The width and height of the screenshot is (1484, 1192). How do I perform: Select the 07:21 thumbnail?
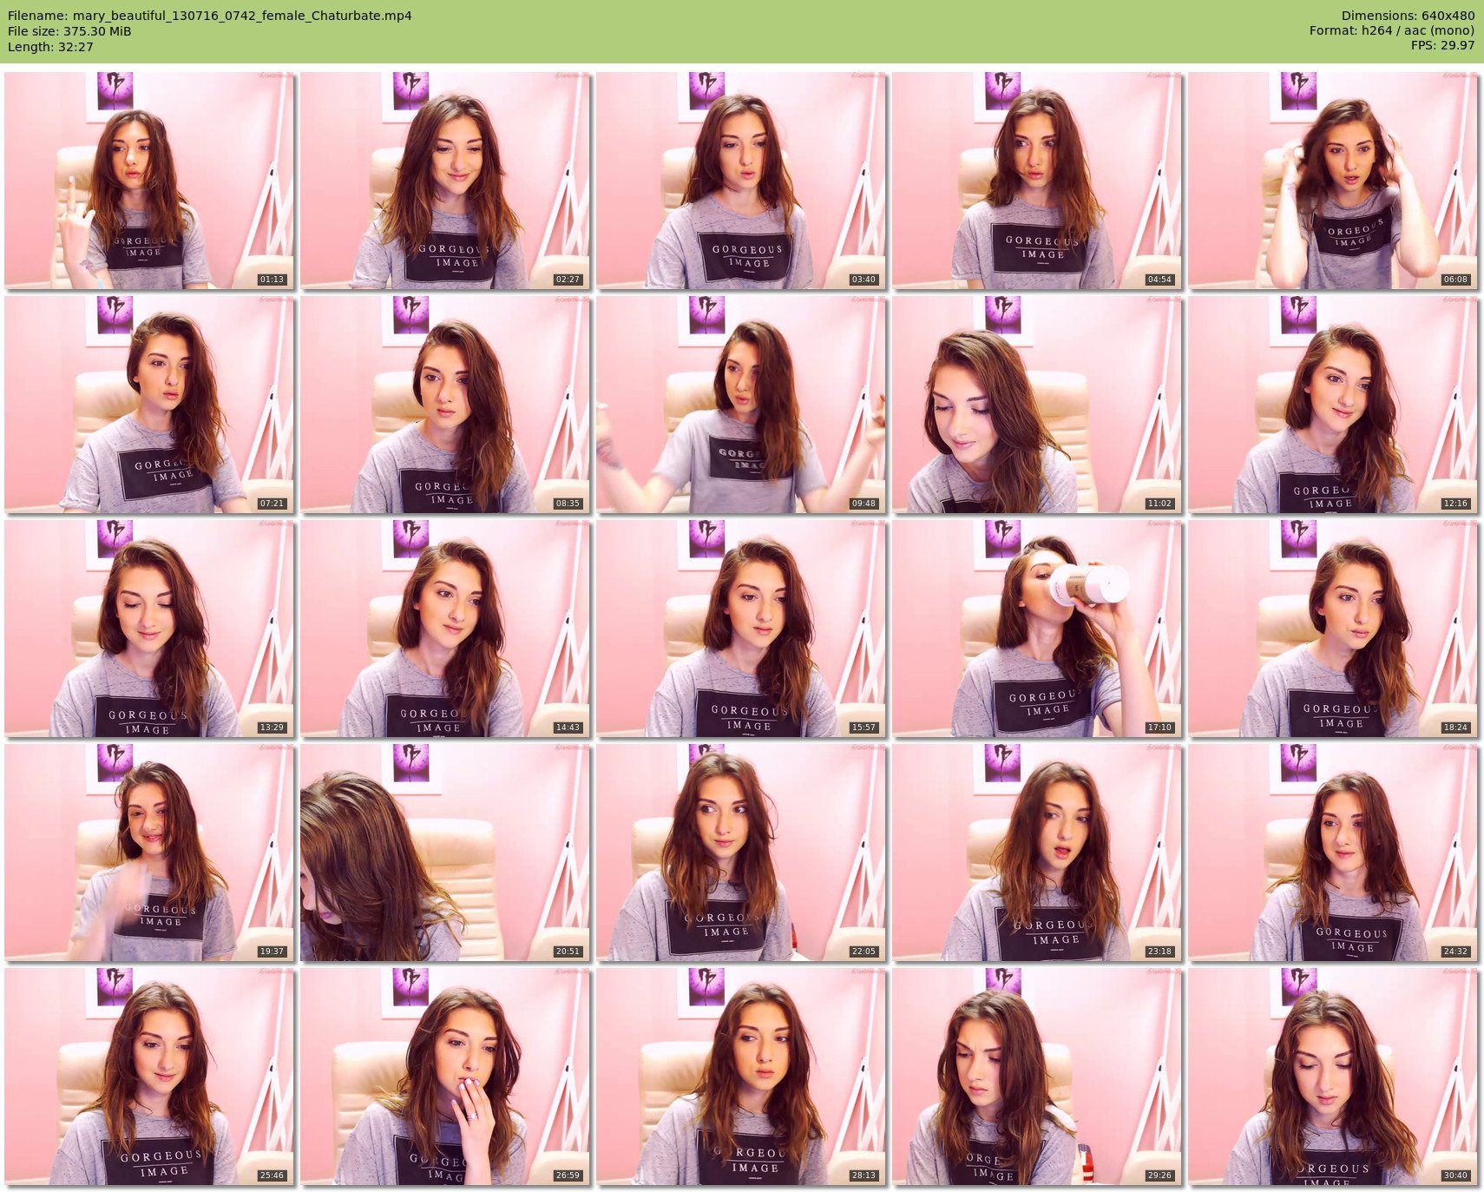tap(149, 404)
